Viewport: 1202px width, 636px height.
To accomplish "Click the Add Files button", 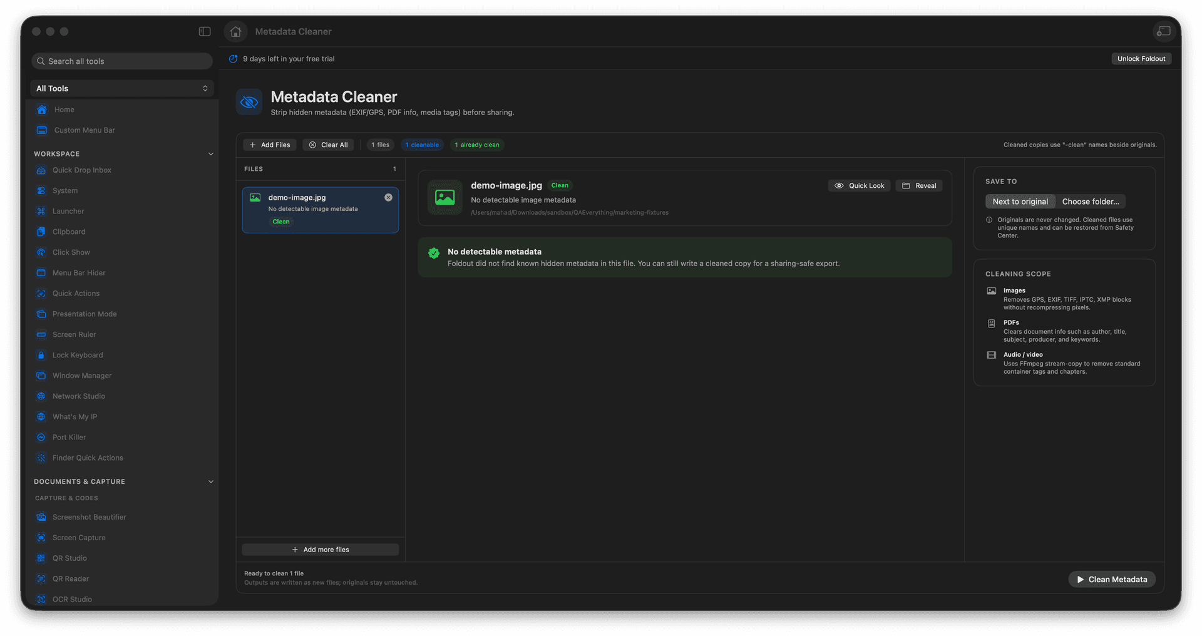I will 270,145.
